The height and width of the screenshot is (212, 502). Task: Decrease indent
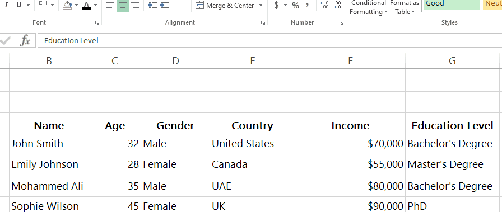152,5
